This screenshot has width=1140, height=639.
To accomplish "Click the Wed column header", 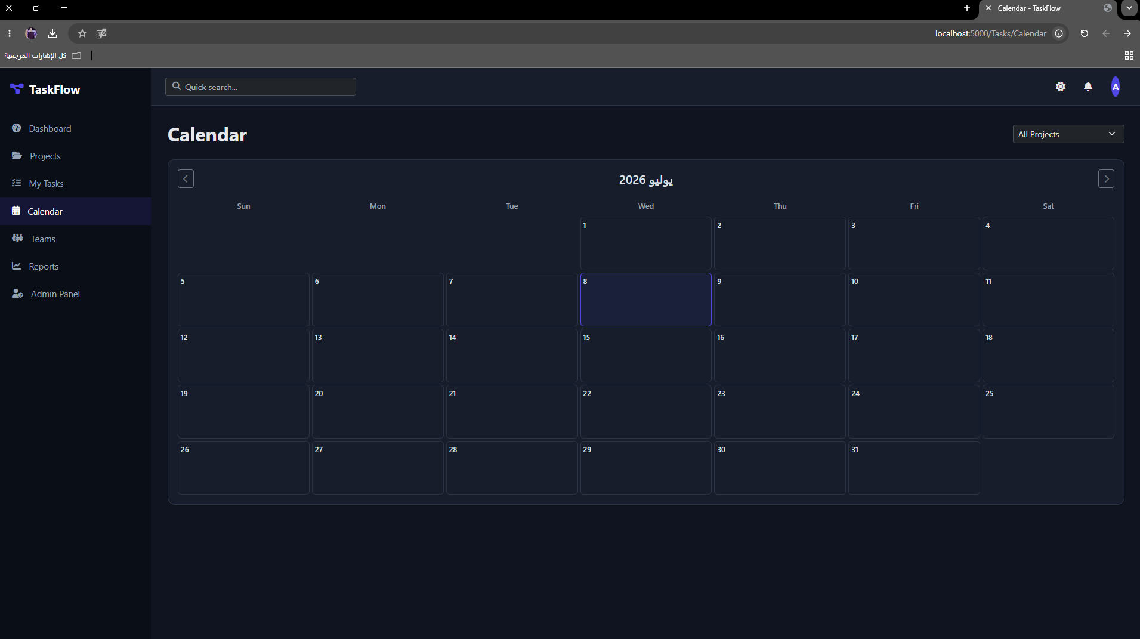I will [x=646, y=206].
